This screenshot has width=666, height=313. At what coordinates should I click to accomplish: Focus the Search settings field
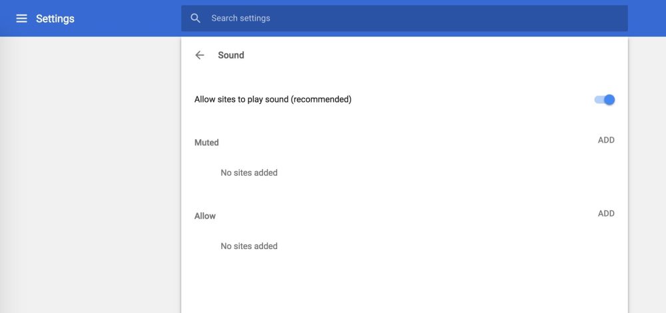tap(404, 18)
